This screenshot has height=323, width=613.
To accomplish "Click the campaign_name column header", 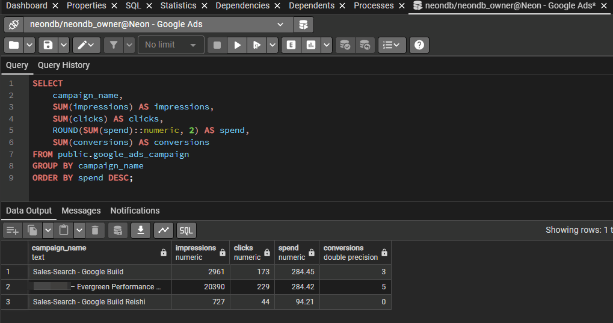I will pyautogui.click(x=100, y=253).
